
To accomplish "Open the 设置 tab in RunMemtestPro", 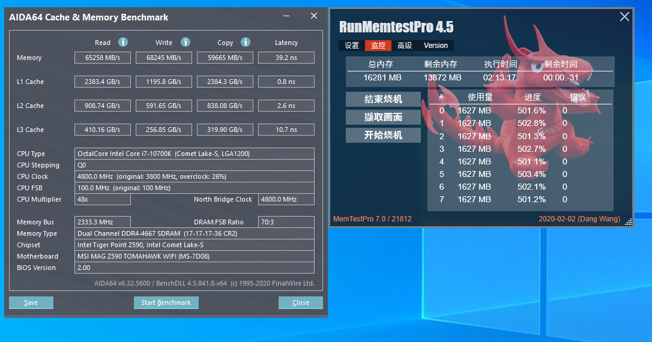I will pos(352,45).
